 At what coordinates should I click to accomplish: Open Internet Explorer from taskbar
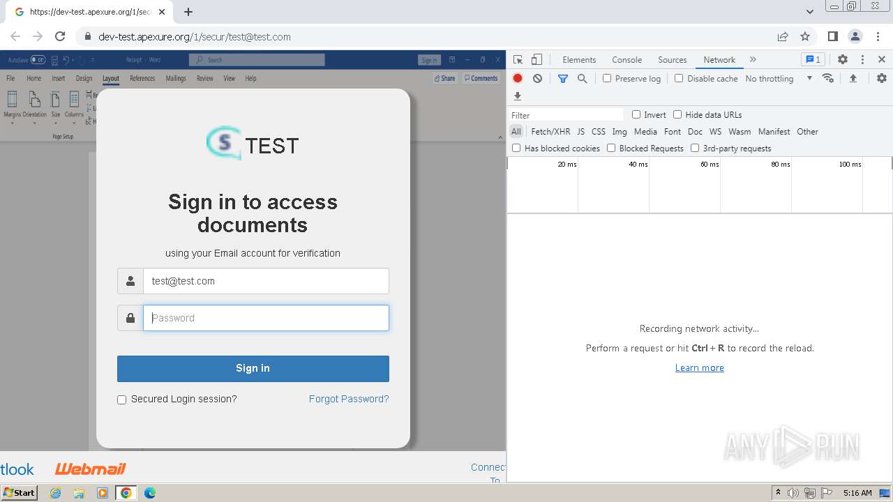pyautogui.click(x=56, y=493)
